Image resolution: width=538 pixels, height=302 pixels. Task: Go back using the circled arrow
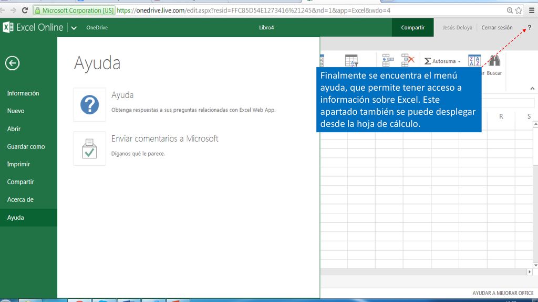tap(13, 63)
